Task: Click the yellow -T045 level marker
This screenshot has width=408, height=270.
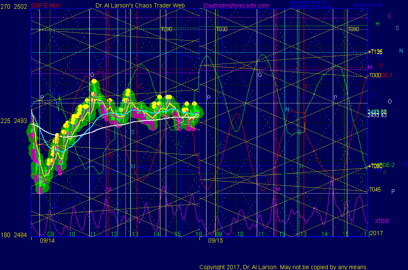Action: coord(375,190)
